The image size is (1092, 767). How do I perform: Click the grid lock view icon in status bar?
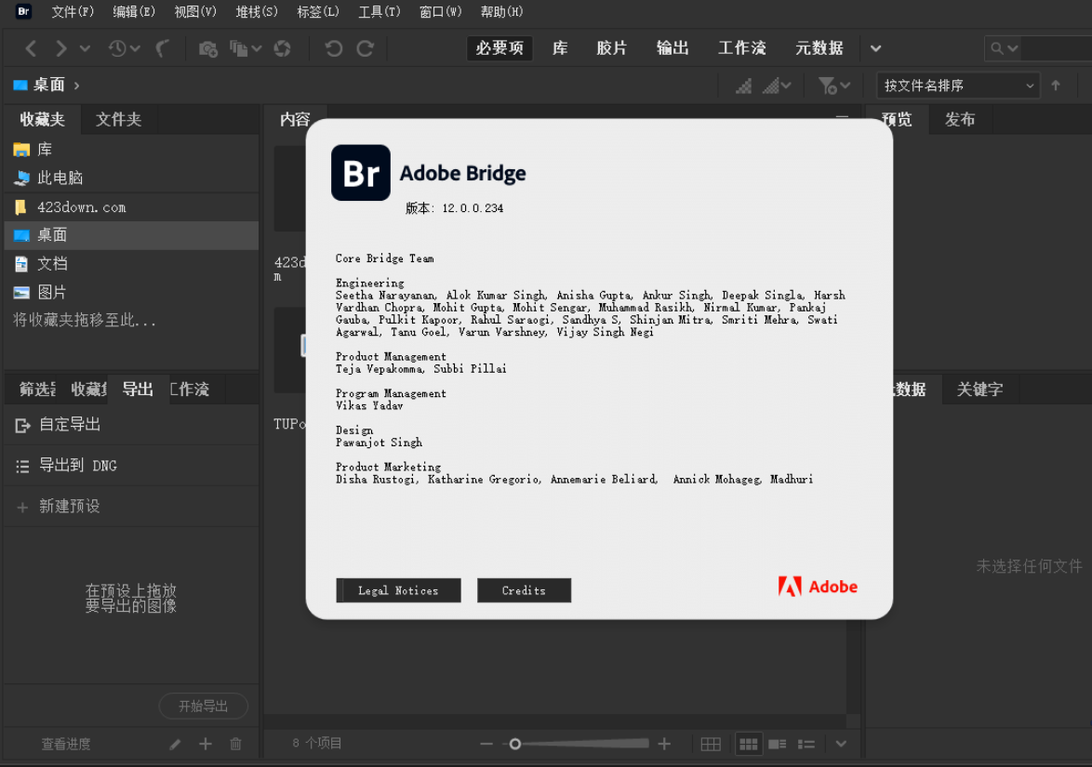point(712,744)
